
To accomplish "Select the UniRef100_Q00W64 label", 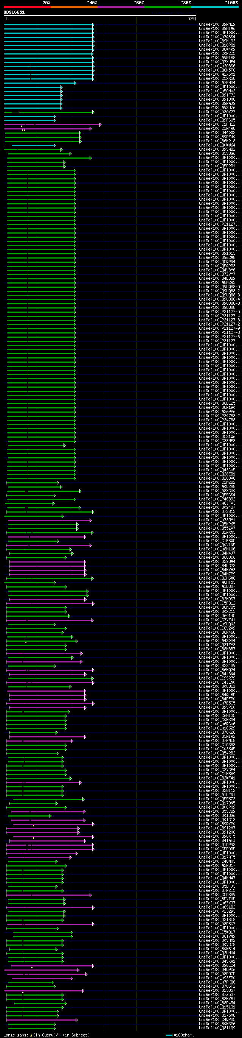I will [x=217, y=145].
